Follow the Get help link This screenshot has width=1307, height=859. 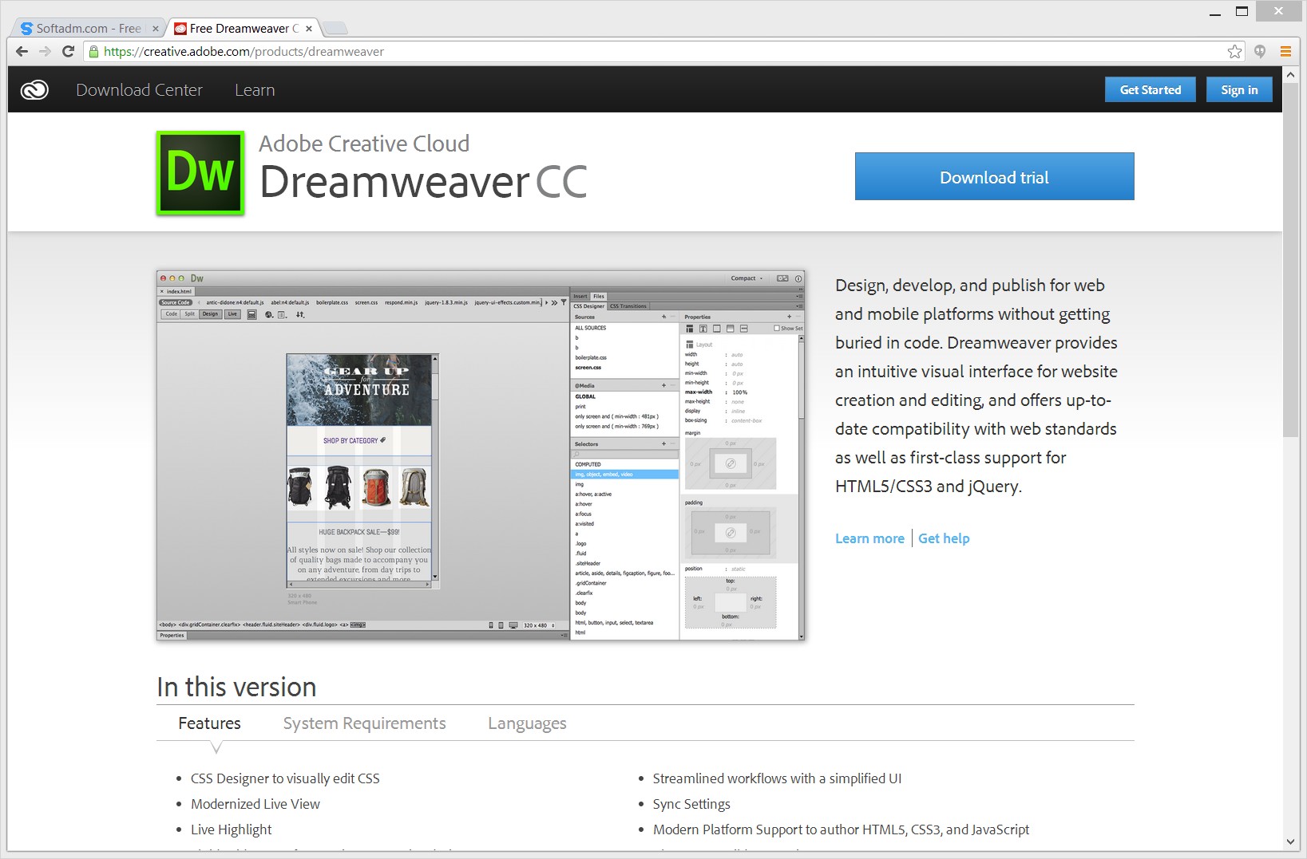click(x=944, y=538)
